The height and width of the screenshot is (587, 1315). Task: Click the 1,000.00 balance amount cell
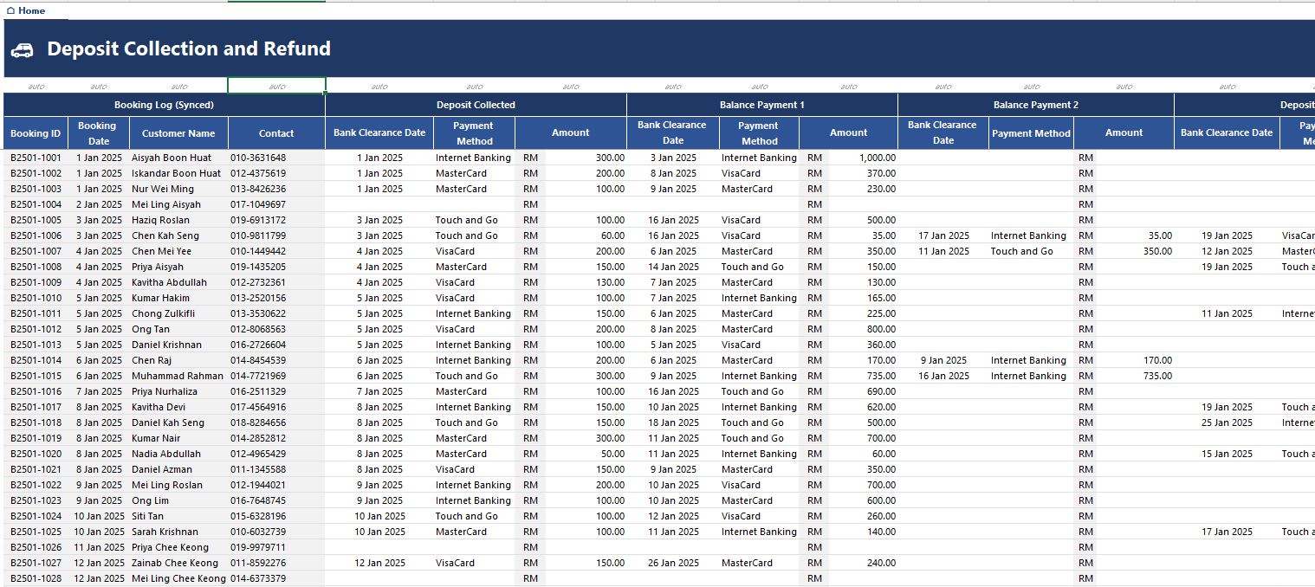point(878,158)
